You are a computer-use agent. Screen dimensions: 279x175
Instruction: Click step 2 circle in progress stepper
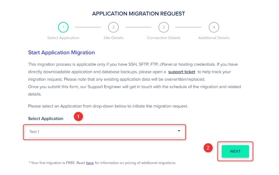tap(113, 27)
